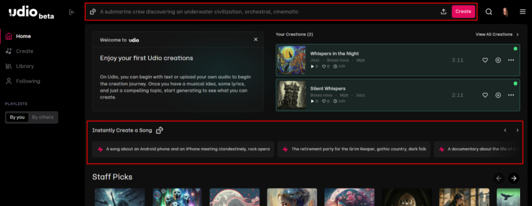
Task: Select Grim Reaper retirement party prompt
Action: pos(354,149)
